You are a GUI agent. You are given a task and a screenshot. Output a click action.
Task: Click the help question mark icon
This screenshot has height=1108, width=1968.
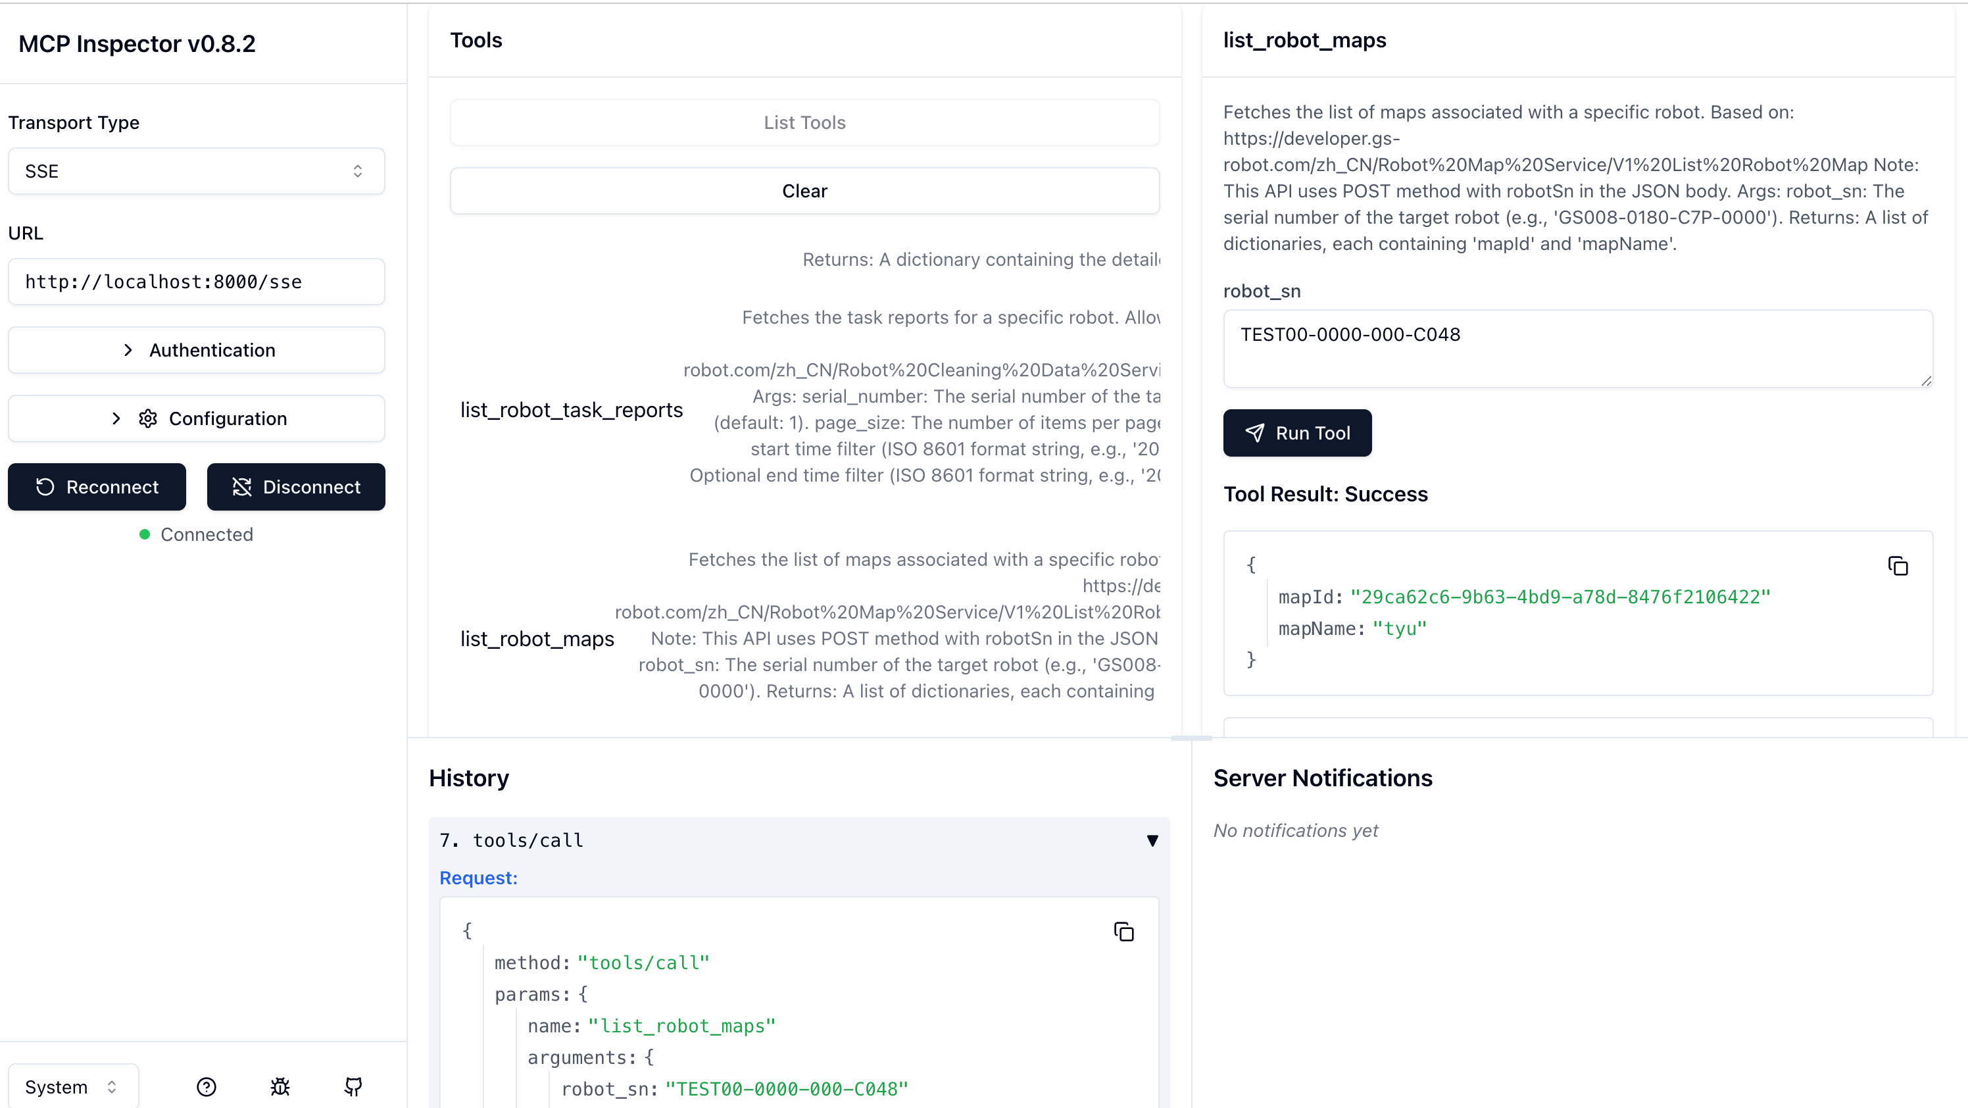pos(207,1086)
